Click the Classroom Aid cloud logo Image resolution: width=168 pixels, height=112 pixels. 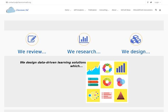17,10
